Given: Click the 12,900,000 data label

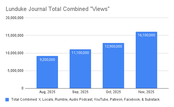Looking at the screenshot, I should point(113,46).
